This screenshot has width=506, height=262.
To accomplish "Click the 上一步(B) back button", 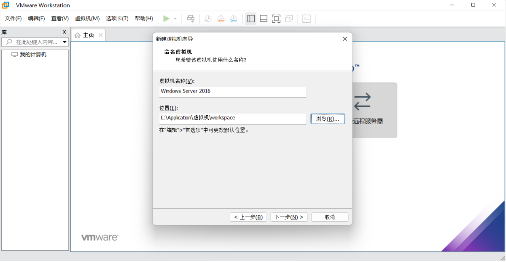I will [248, 217].
